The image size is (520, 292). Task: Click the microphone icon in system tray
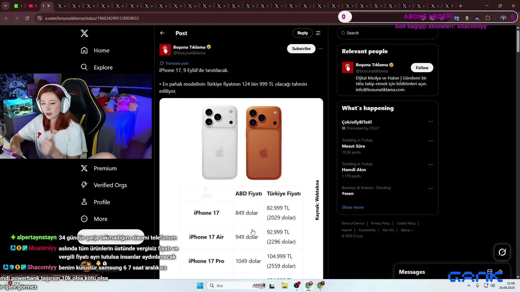point(477,286)
